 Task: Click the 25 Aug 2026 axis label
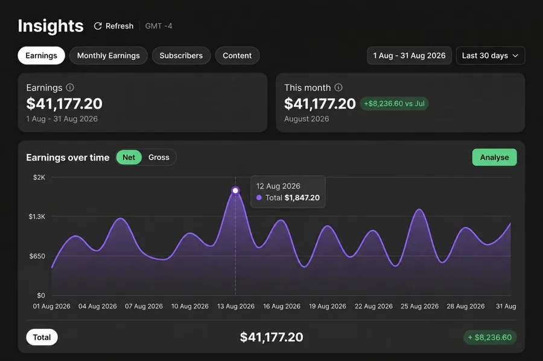click(420, 306)
